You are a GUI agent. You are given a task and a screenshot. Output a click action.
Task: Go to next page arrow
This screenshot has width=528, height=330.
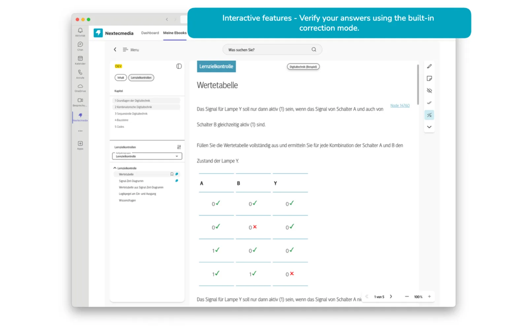click(x=391, y=297)
